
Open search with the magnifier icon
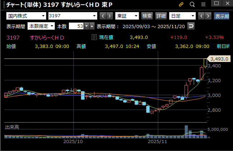pyautogui.click(x=192, y=5)
